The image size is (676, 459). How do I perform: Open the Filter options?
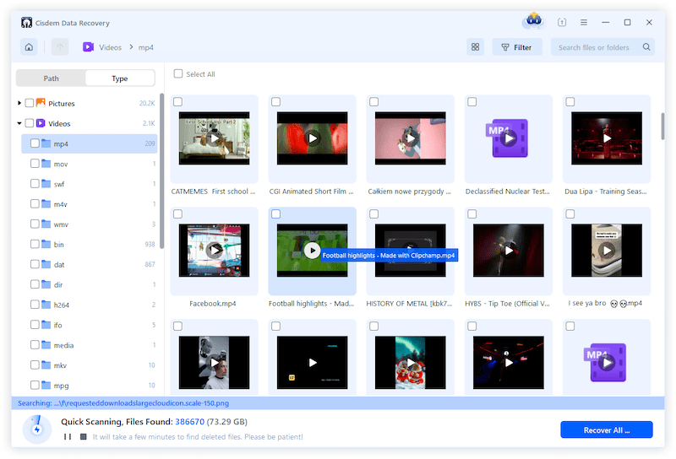(x=516, y=47)
